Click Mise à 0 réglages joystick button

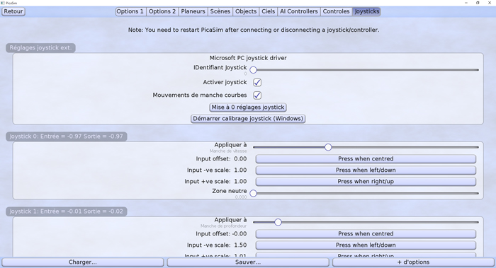click(248, 107)
